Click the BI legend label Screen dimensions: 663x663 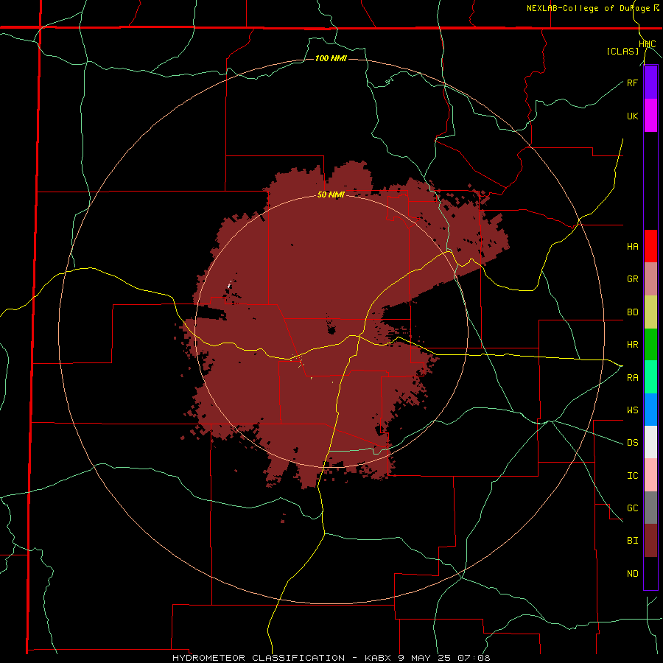coord(632,541)
